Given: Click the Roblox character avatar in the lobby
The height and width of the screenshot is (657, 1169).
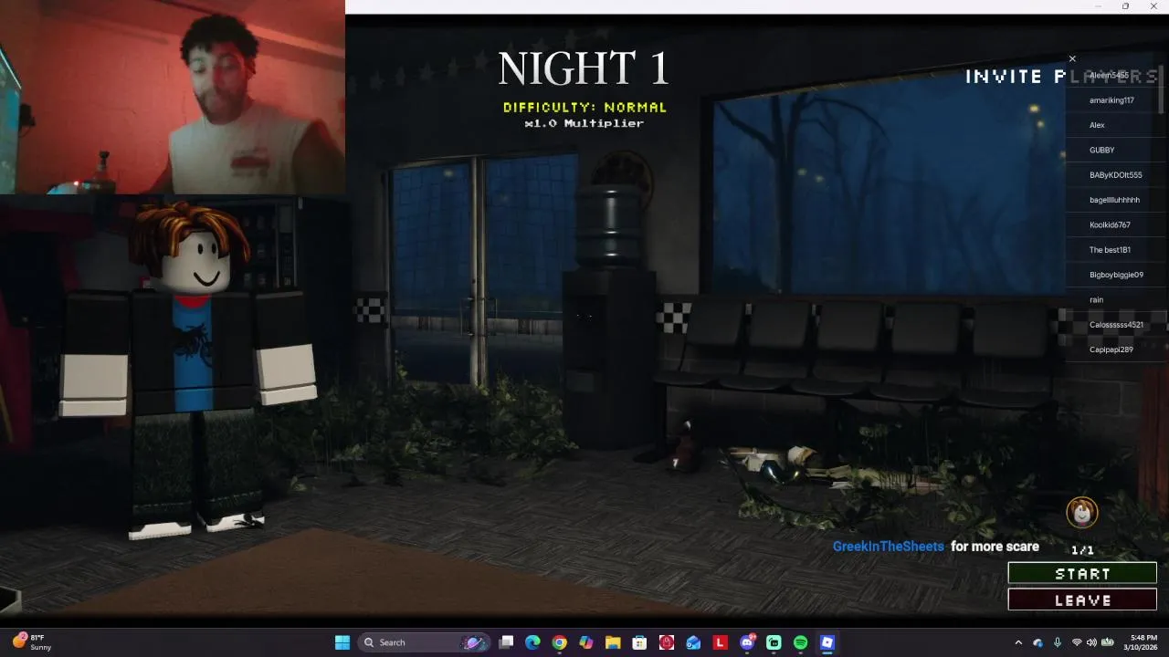Looking at the screenshot, I should 187,370.
